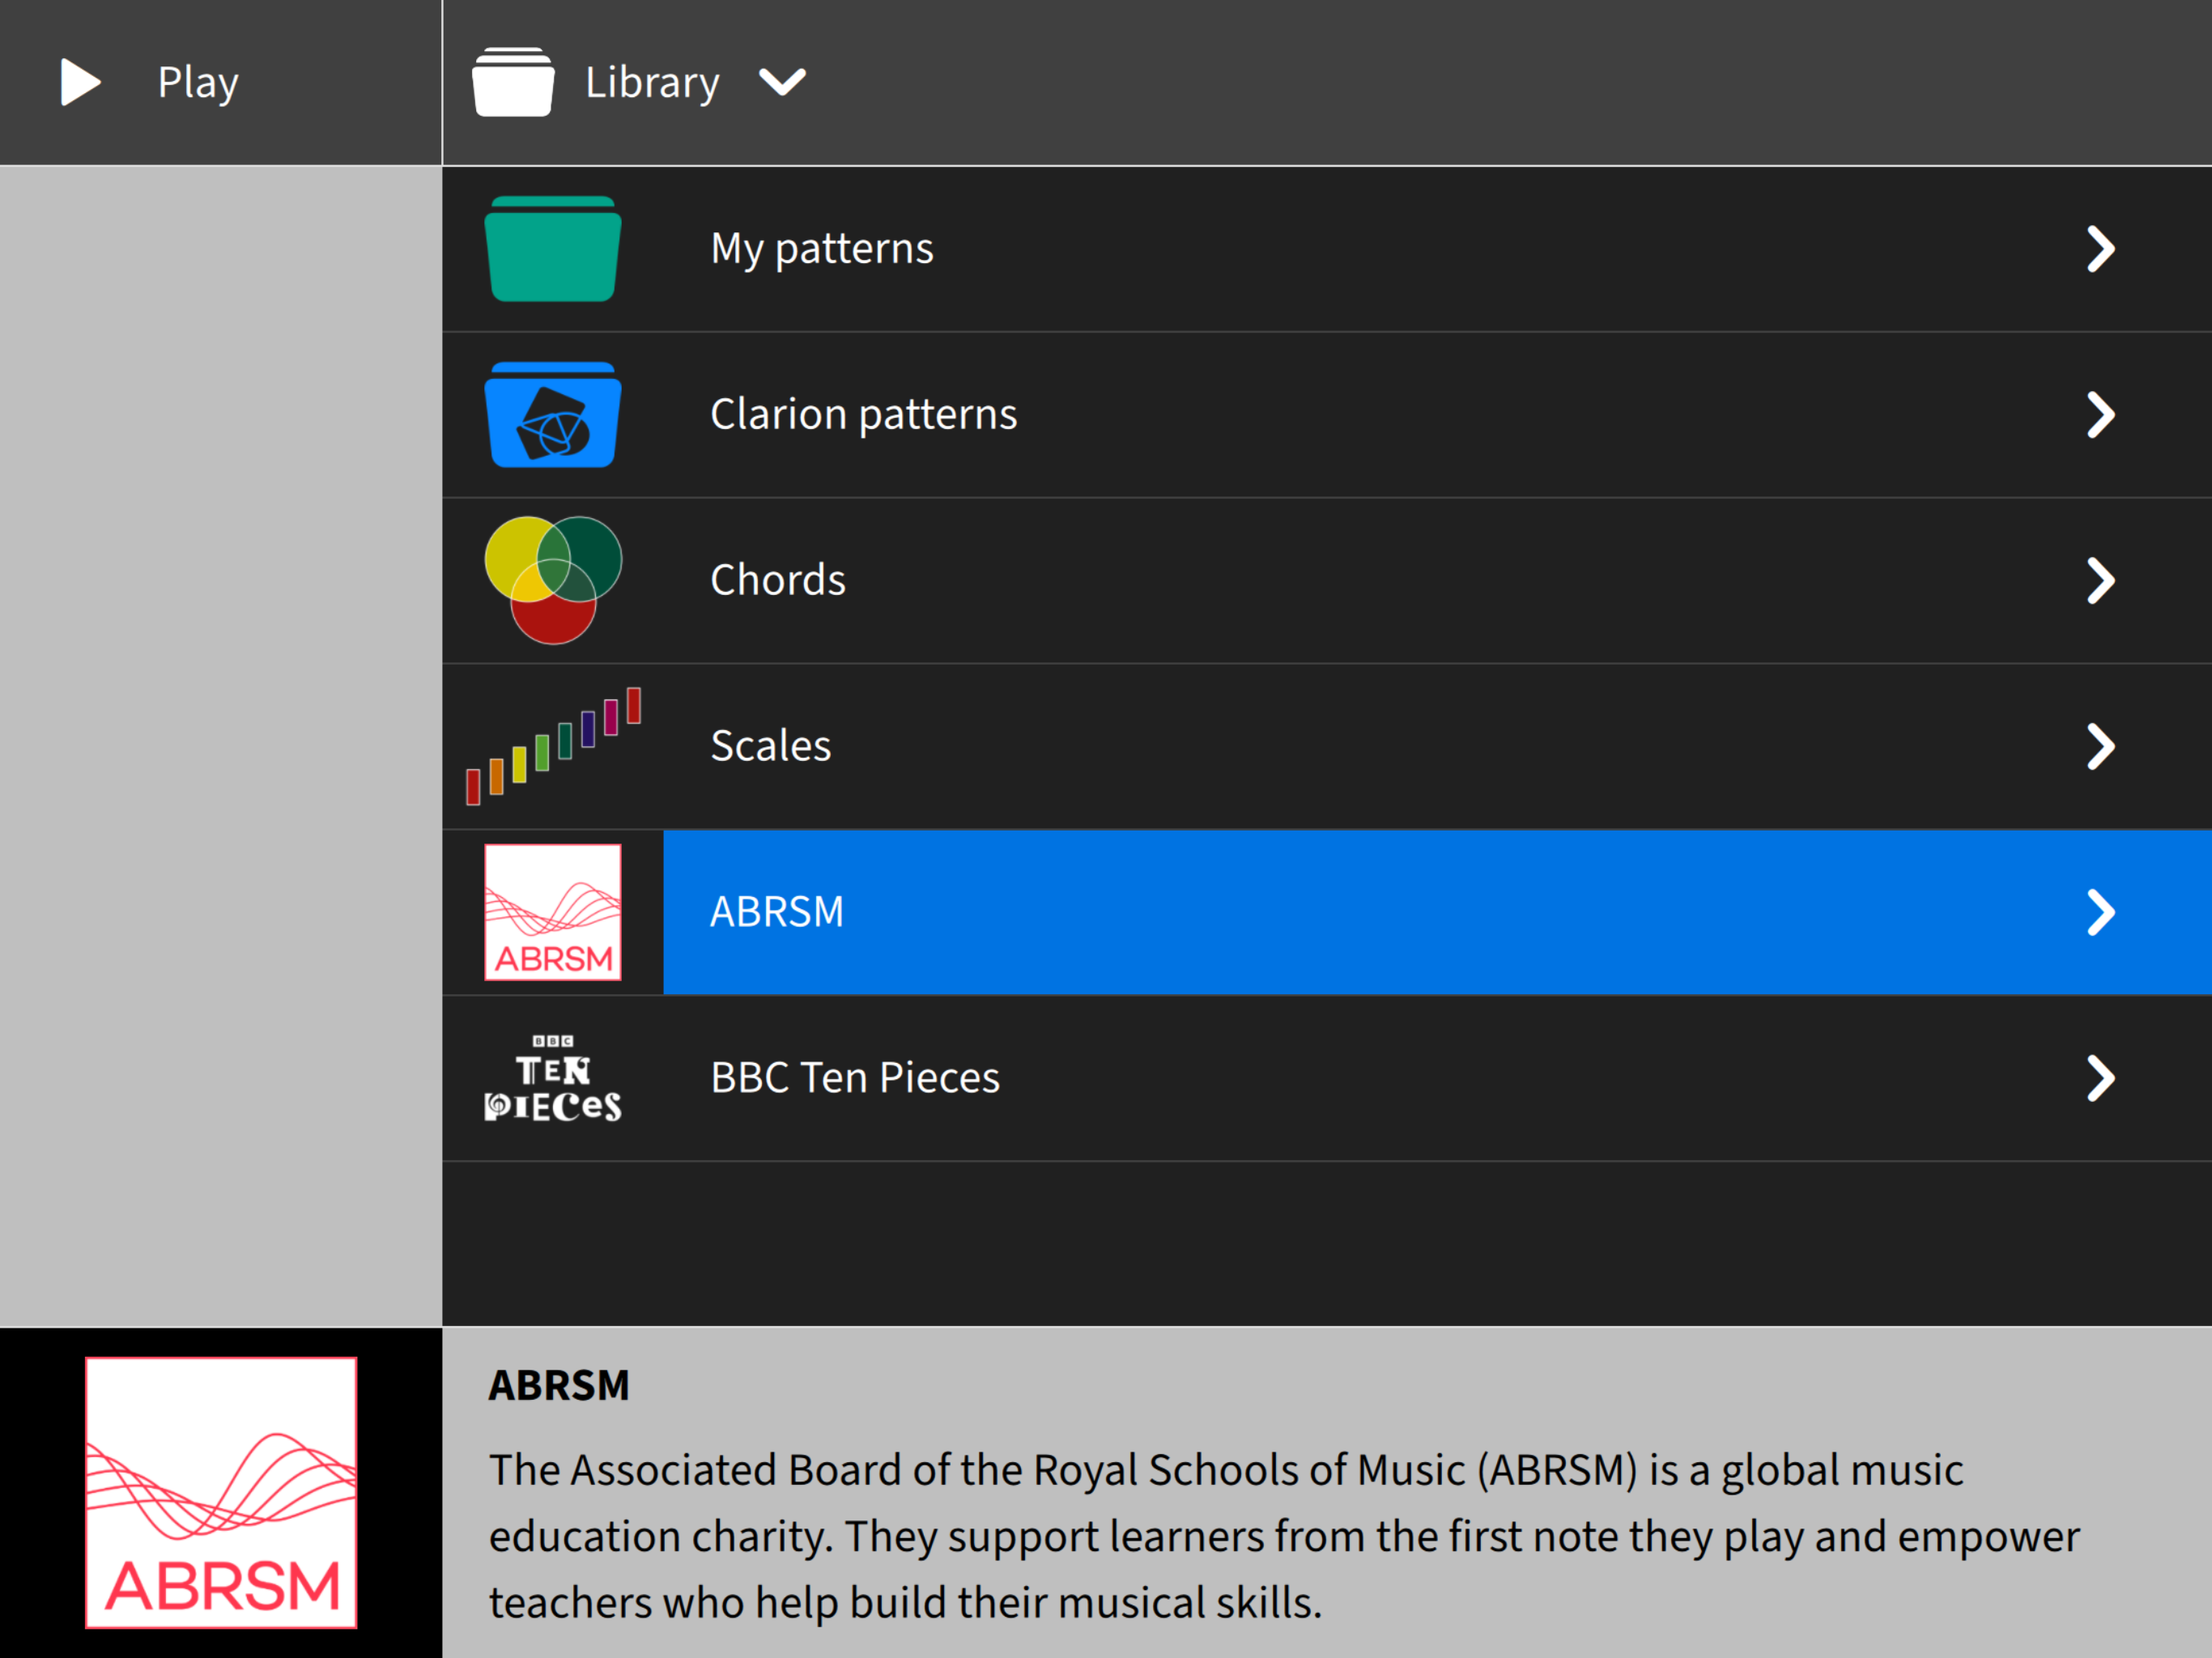Open the Library dropdown chevron

pos(782,82)
